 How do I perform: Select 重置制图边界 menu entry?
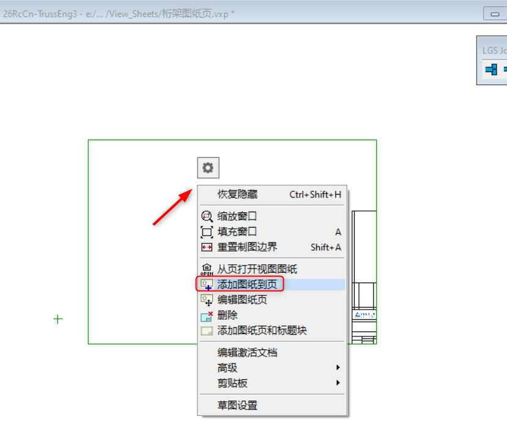272,247
